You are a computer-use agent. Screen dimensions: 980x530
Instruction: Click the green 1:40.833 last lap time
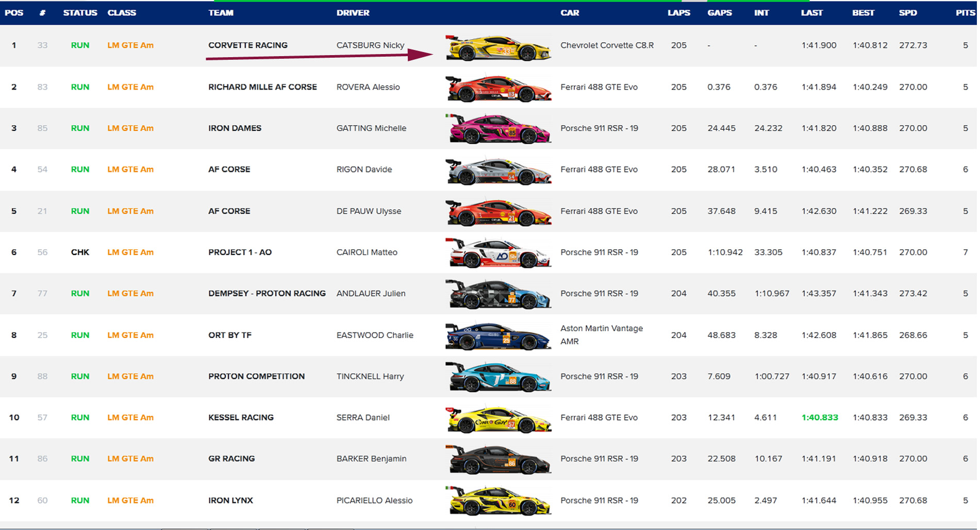coord(820,418)
